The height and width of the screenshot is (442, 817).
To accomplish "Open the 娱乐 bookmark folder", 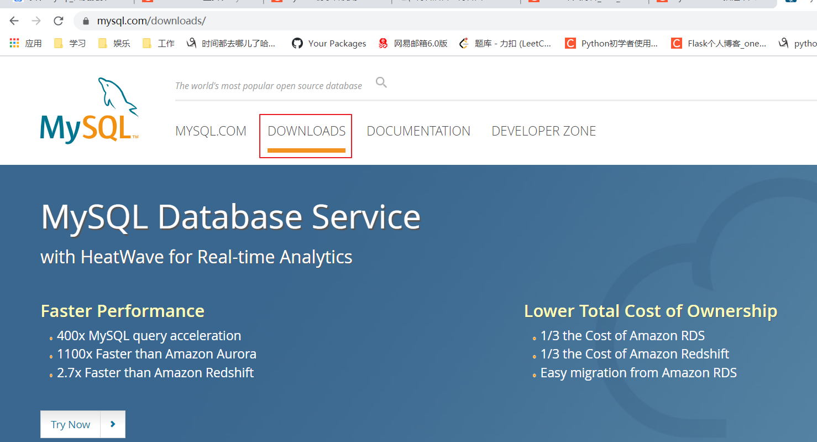I will point(114,43).
